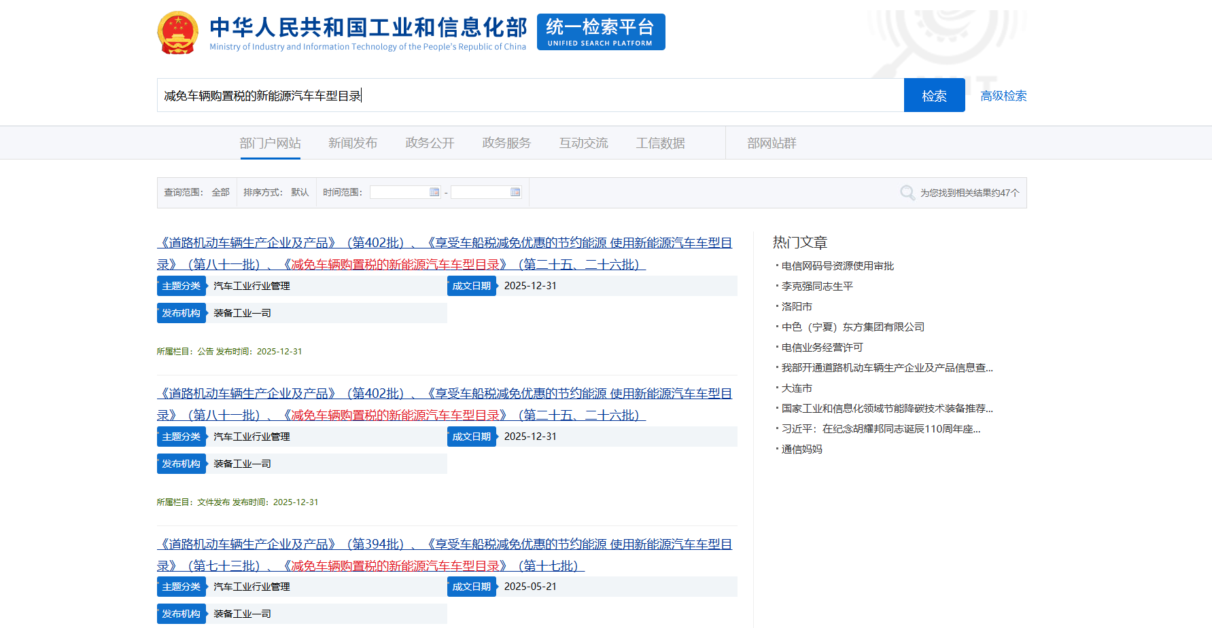Click the 检索 search button
Viewport: 1212px width, 628px height.
(934, 96)
